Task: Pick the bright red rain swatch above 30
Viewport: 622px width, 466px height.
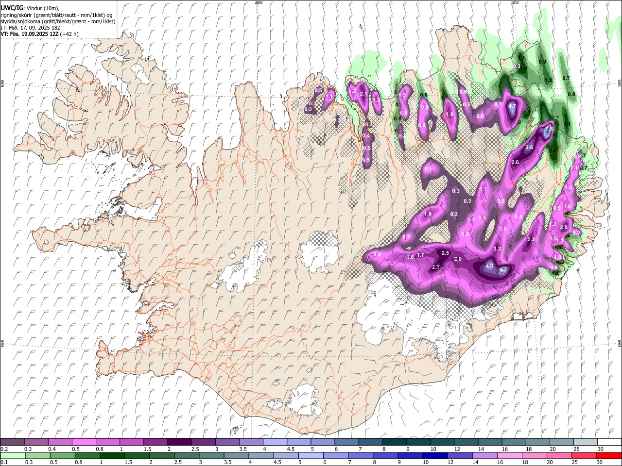Action: click(609, 455)
